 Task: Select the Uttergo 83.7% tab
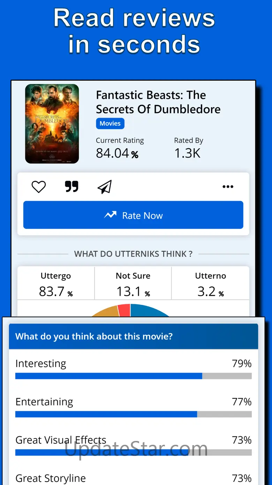pos(56,284)
